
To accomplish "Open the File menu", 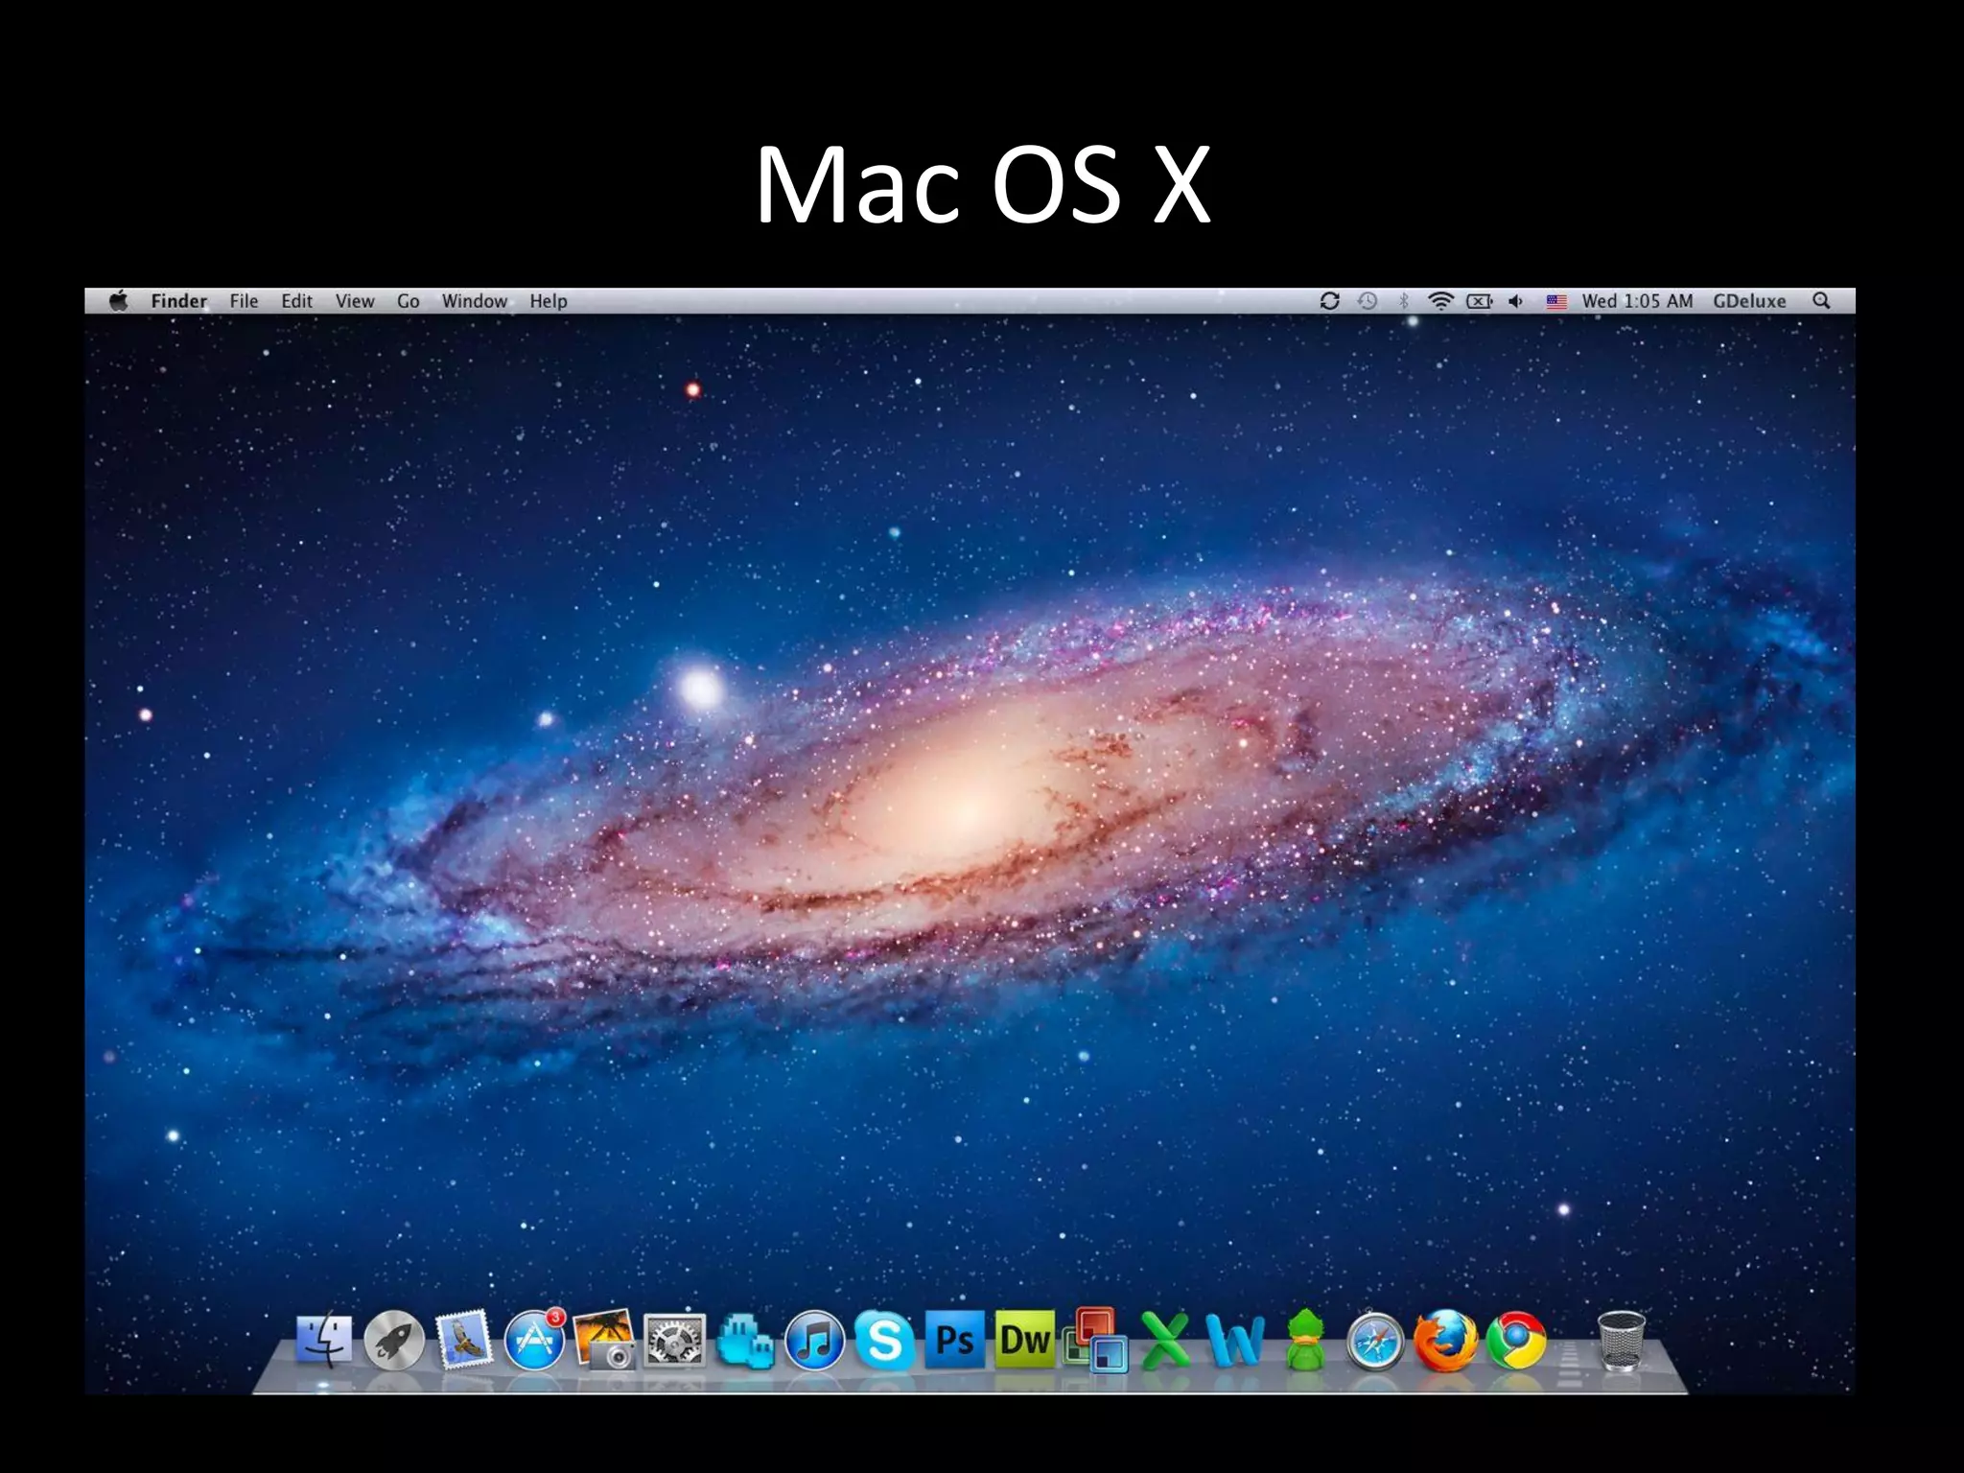I will tap(244, 301).
